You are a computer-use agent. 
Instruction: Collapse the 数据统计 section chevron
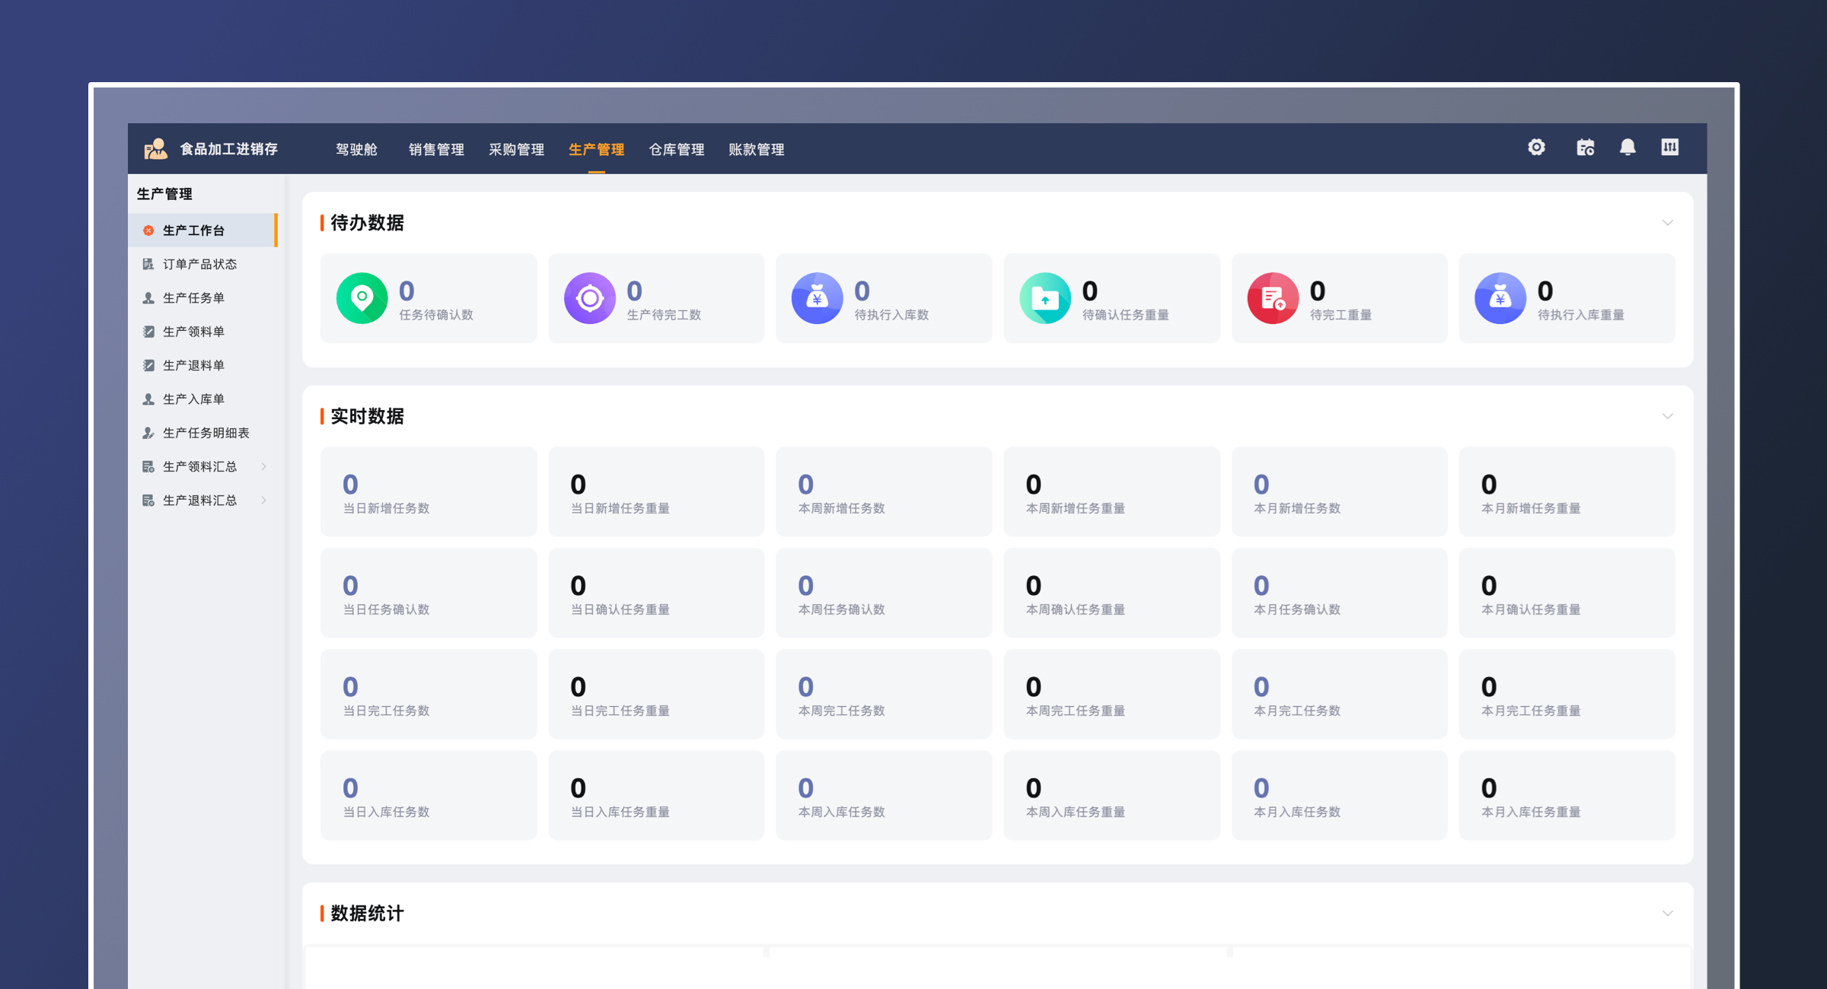coord(1667,913)
